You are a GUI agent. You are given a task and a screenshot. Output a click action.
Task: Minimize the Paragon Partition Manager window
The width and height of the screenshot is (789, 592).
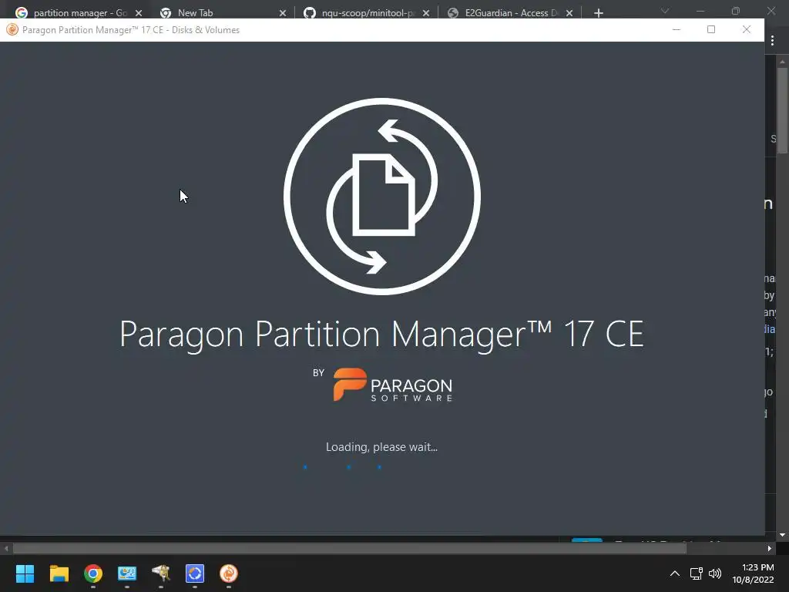tap(677, 30)
